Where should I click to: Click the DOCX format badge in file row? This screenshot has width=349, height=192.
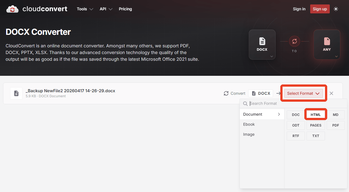click(261, 93)
